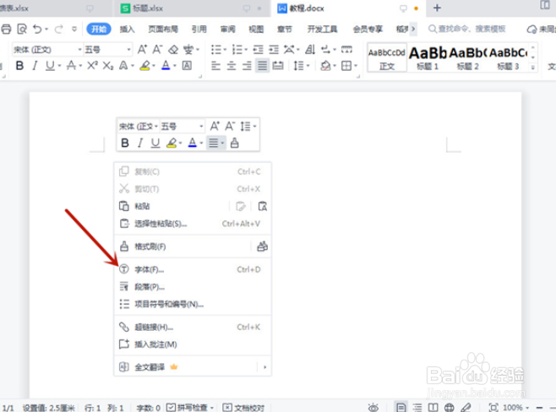Switch to the 标题.xlsx document tab
Image resolution: width=556 pixels, height=412 pixels.
(194, 8)
